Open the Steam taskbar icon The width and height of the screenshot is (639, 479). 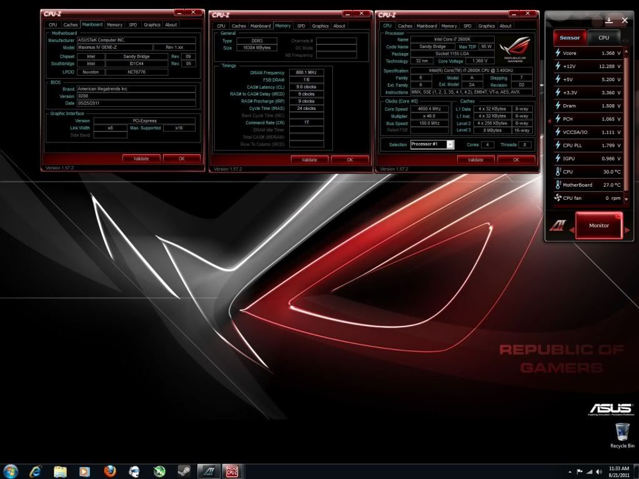coord(184,472)
